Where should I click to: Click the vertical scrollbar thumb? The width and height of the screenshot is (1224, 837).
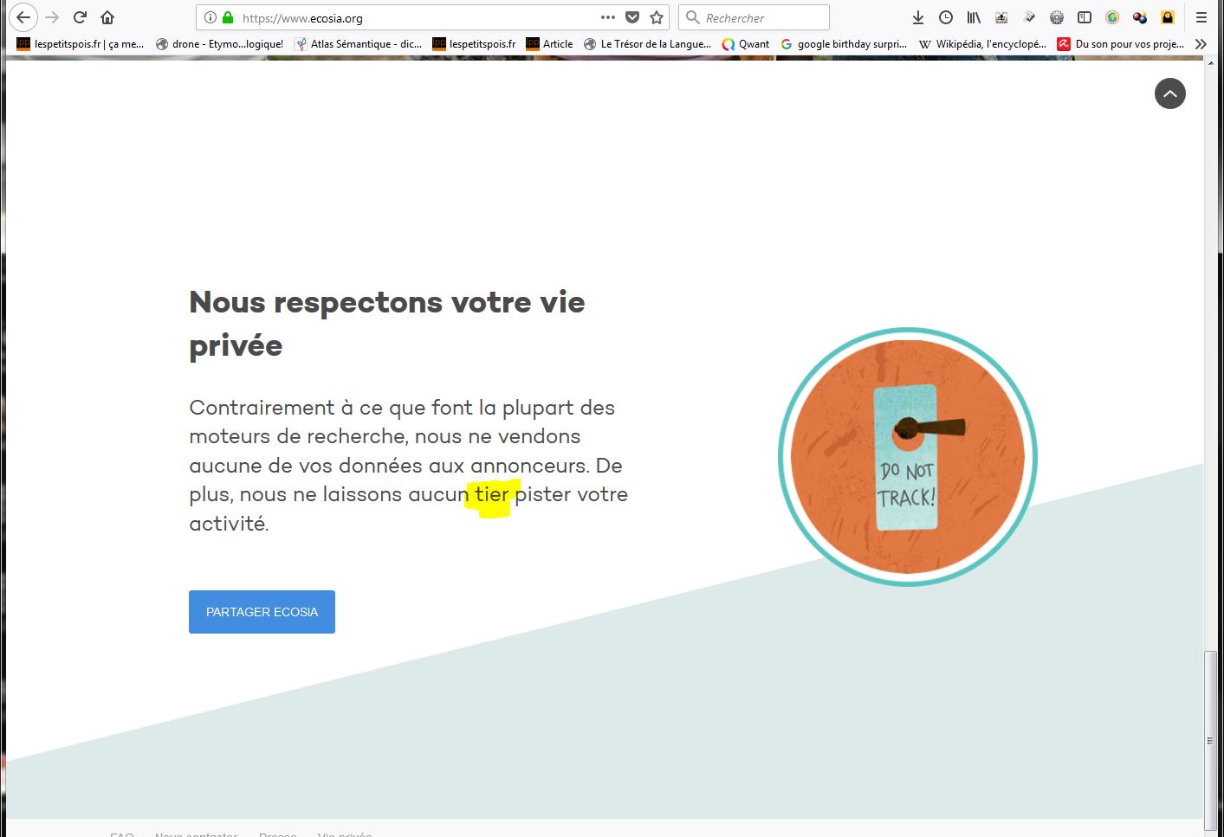point(1211,739)
